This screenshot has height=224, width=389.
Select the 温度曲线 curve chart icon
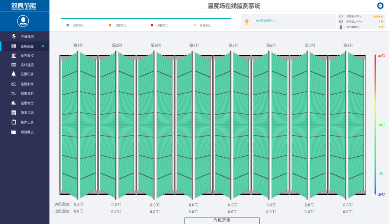13,84
